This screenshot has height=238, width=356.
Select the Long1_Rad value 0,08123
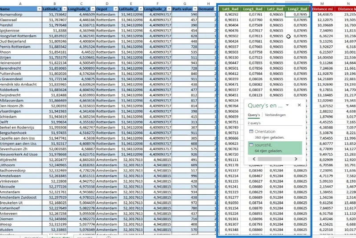[252, 95]
